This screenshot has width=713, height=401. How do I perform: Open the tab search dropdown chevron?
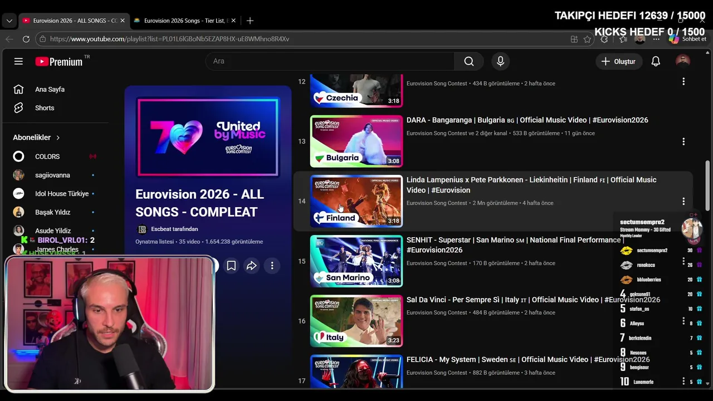(9, 21)
